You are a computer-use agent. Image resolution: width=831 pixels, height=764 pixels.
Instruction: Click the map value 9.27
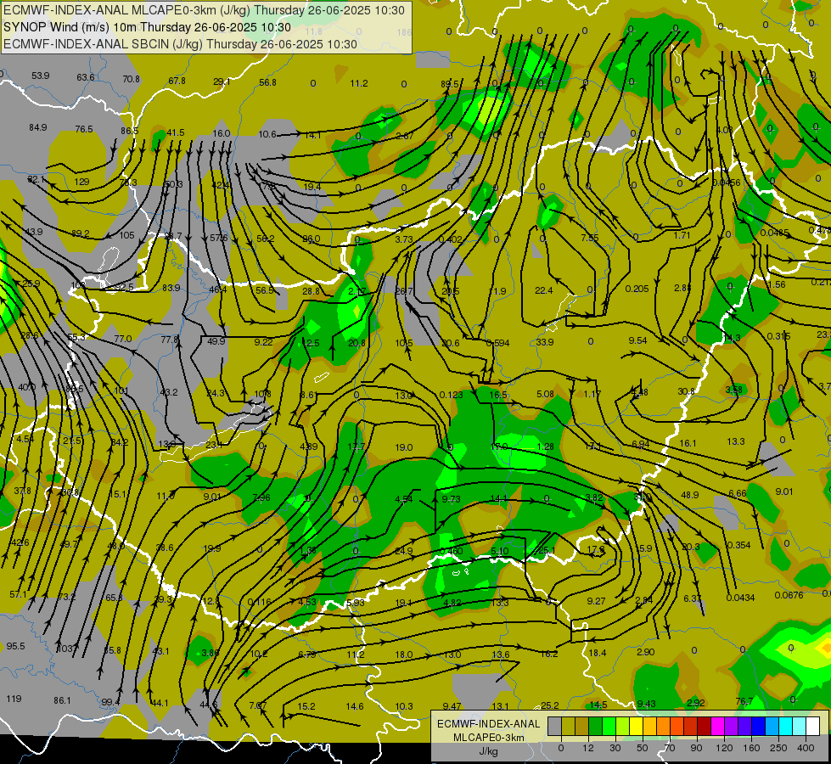coord(596,601)
